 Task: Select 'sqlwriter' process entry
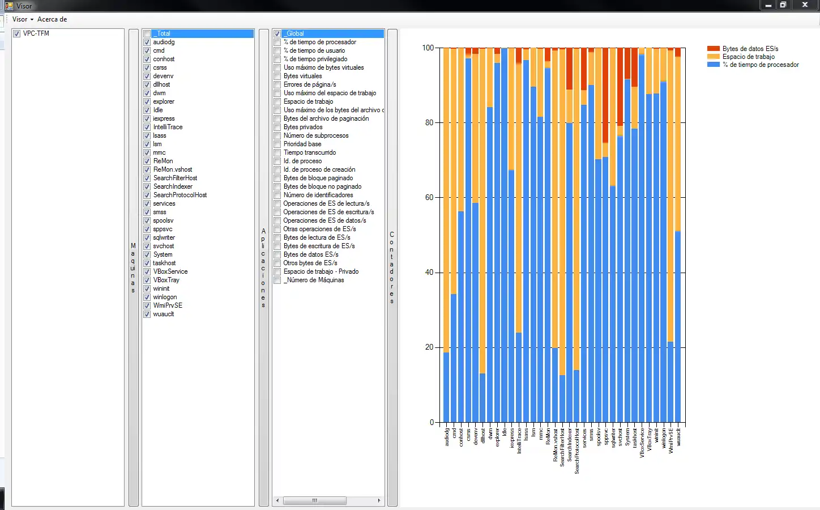pos(164,237)
